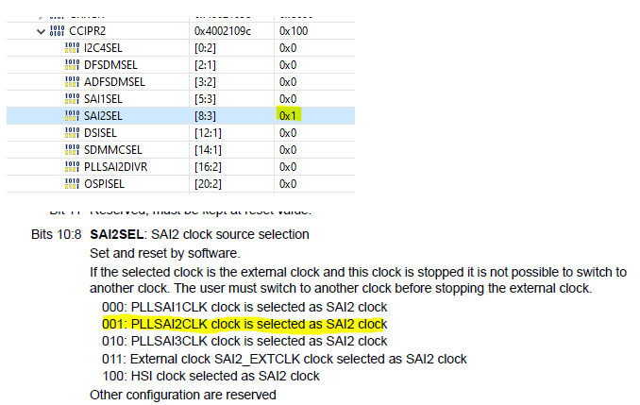The width and height of the screenshot is (640, 405).
Task: Click the CCIPR2 value 0x100
Action: coord(293,31)
